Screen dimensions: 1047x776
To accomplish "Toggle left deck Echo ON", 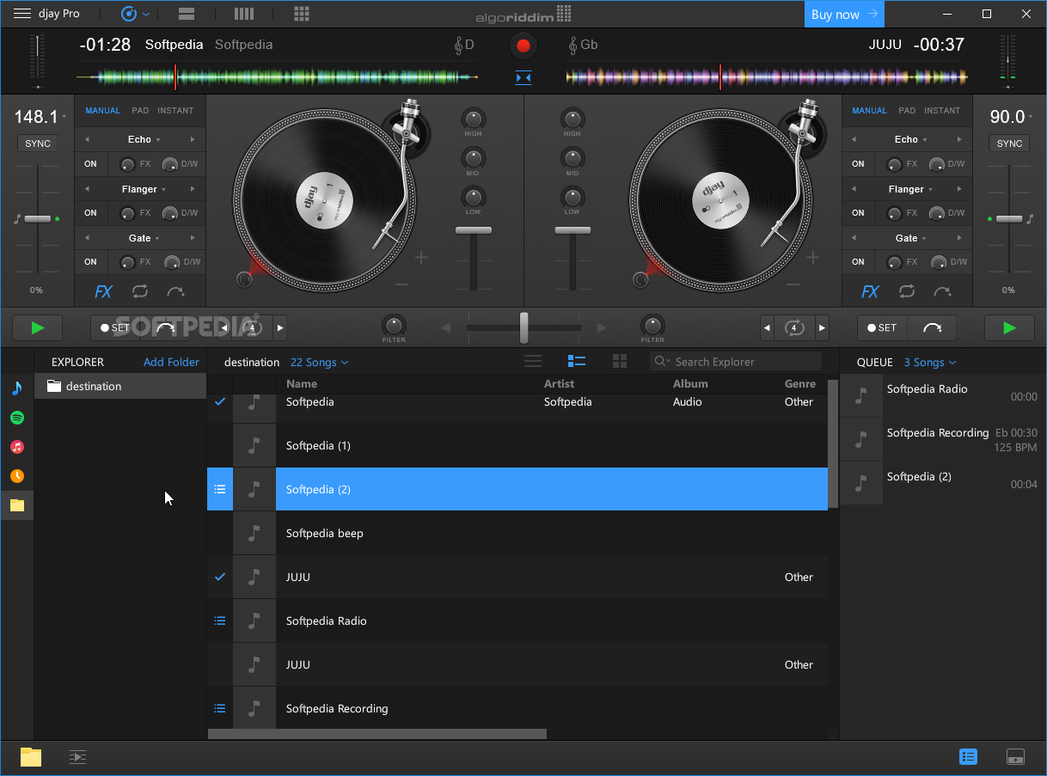I will tap(90, 163).
